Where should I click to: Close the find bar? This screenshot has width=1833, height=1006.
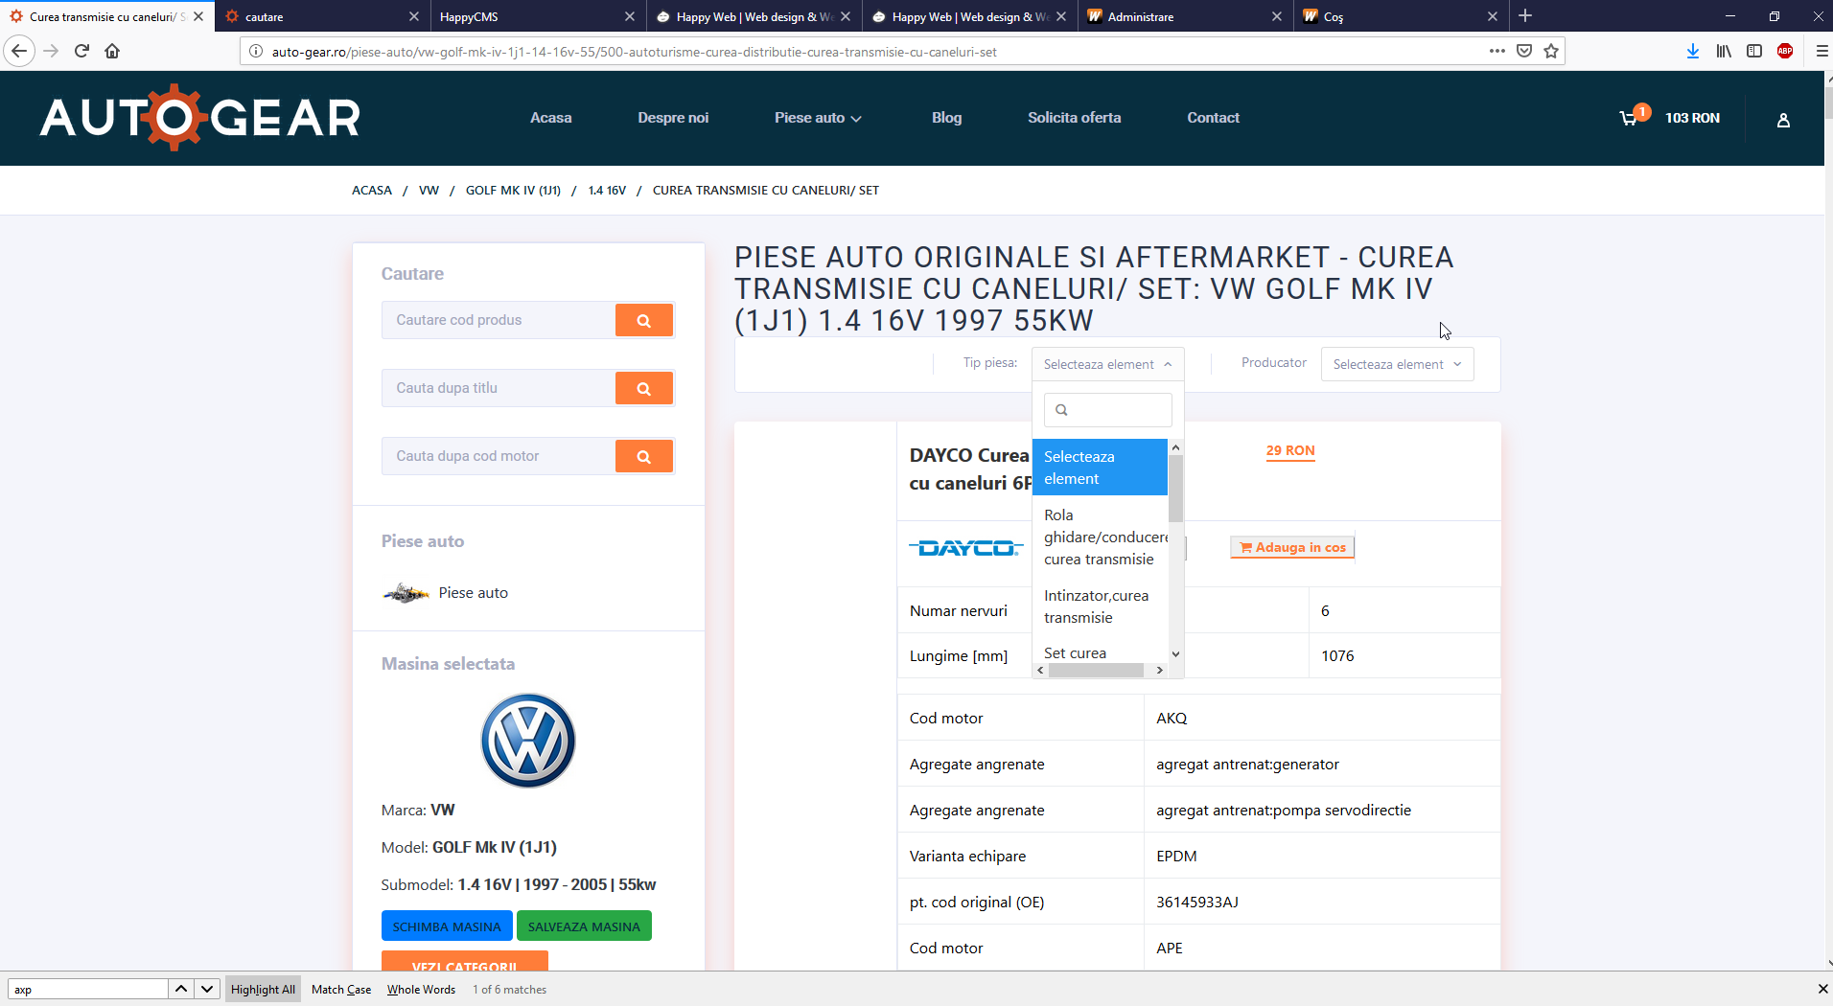click(x=1822, y=989)
